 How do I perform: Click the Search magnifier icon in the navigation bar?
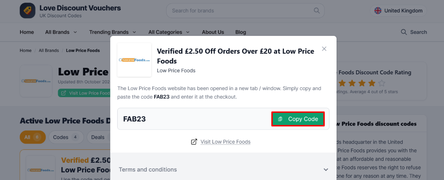(x=404, y=32)
